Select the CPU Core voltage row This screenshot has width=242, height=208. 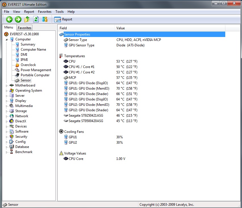coord(142,159)
